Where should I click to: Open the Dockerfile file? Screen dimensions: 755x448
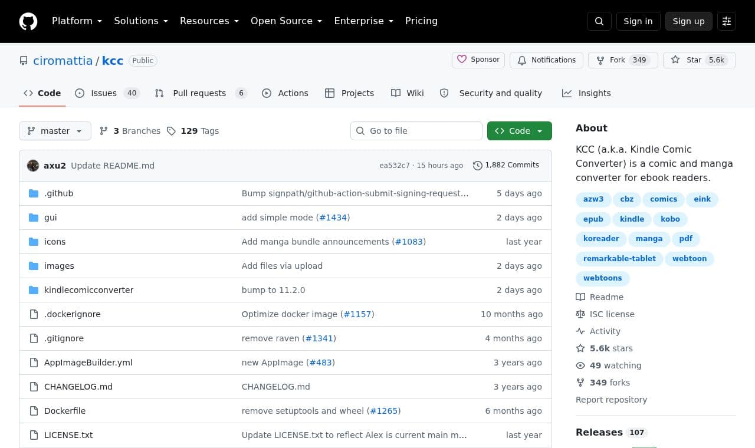click(x=65, y=411)
